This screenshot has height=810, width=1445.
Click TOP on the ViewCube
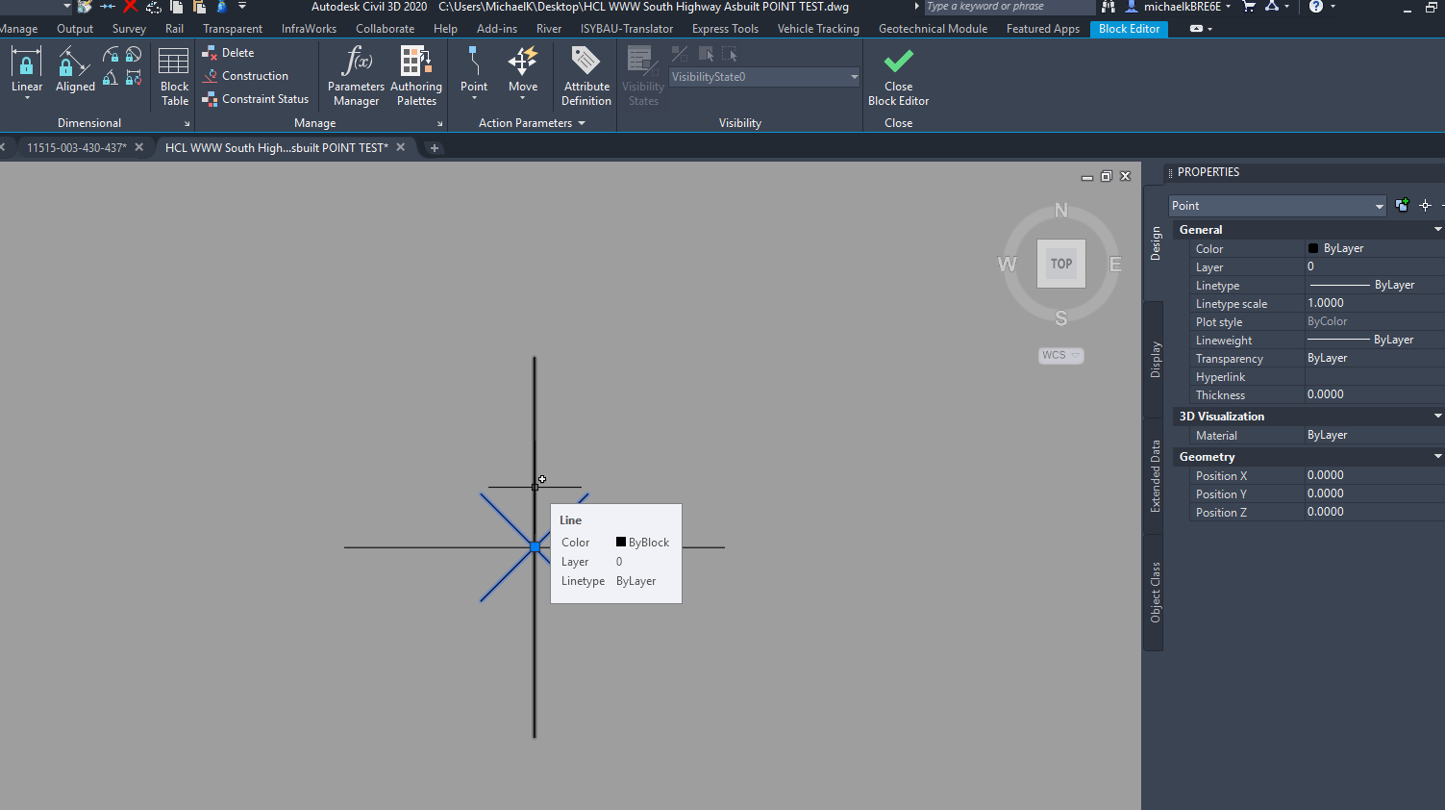(1060, 263)
